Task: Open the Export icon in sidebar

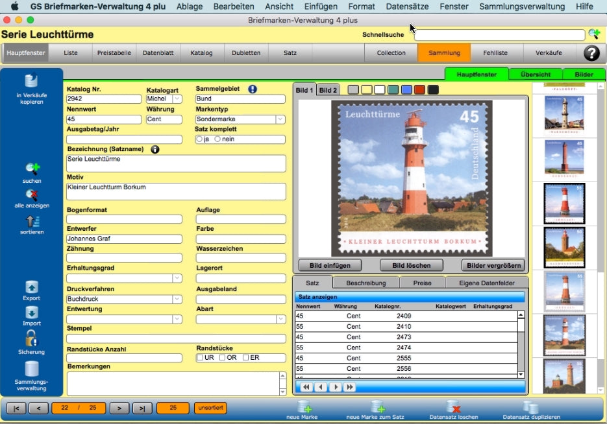Action: [x=31, y=287]
